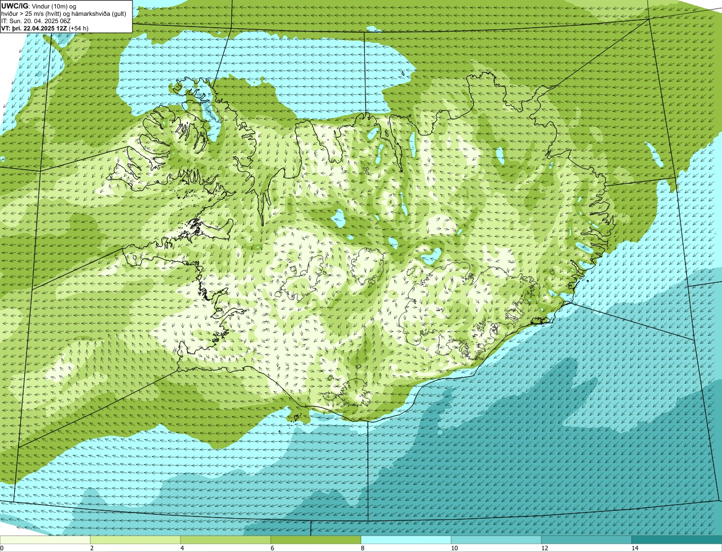Click the "10" label under the color scale
The image size is (722, 552).
pyautogui.click(x=454, y=548)
